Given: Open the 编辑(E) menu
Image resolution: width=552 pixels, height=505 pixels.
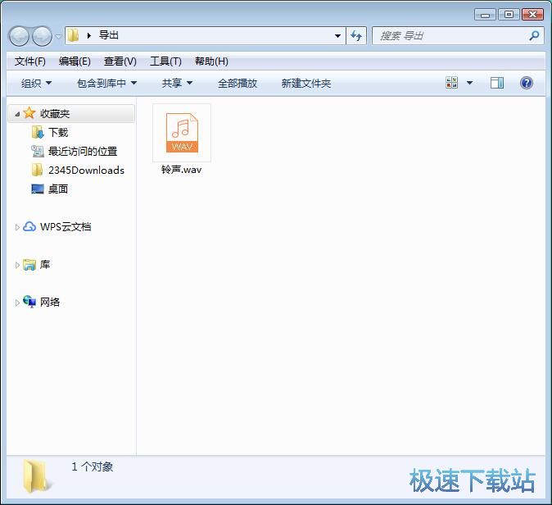Looking at the screenshot, I should (75, 61).
